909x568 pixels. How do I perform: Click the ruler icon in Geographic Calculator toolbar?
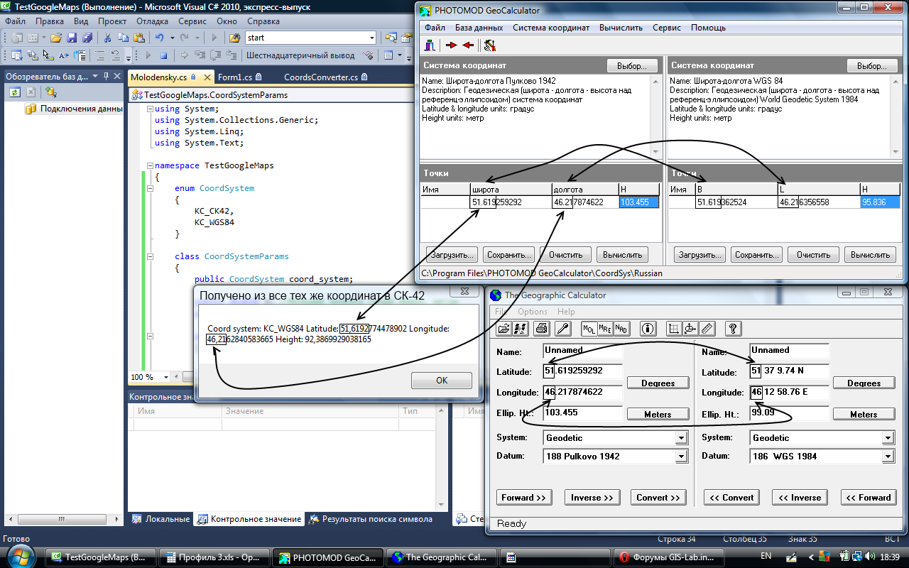707,329
